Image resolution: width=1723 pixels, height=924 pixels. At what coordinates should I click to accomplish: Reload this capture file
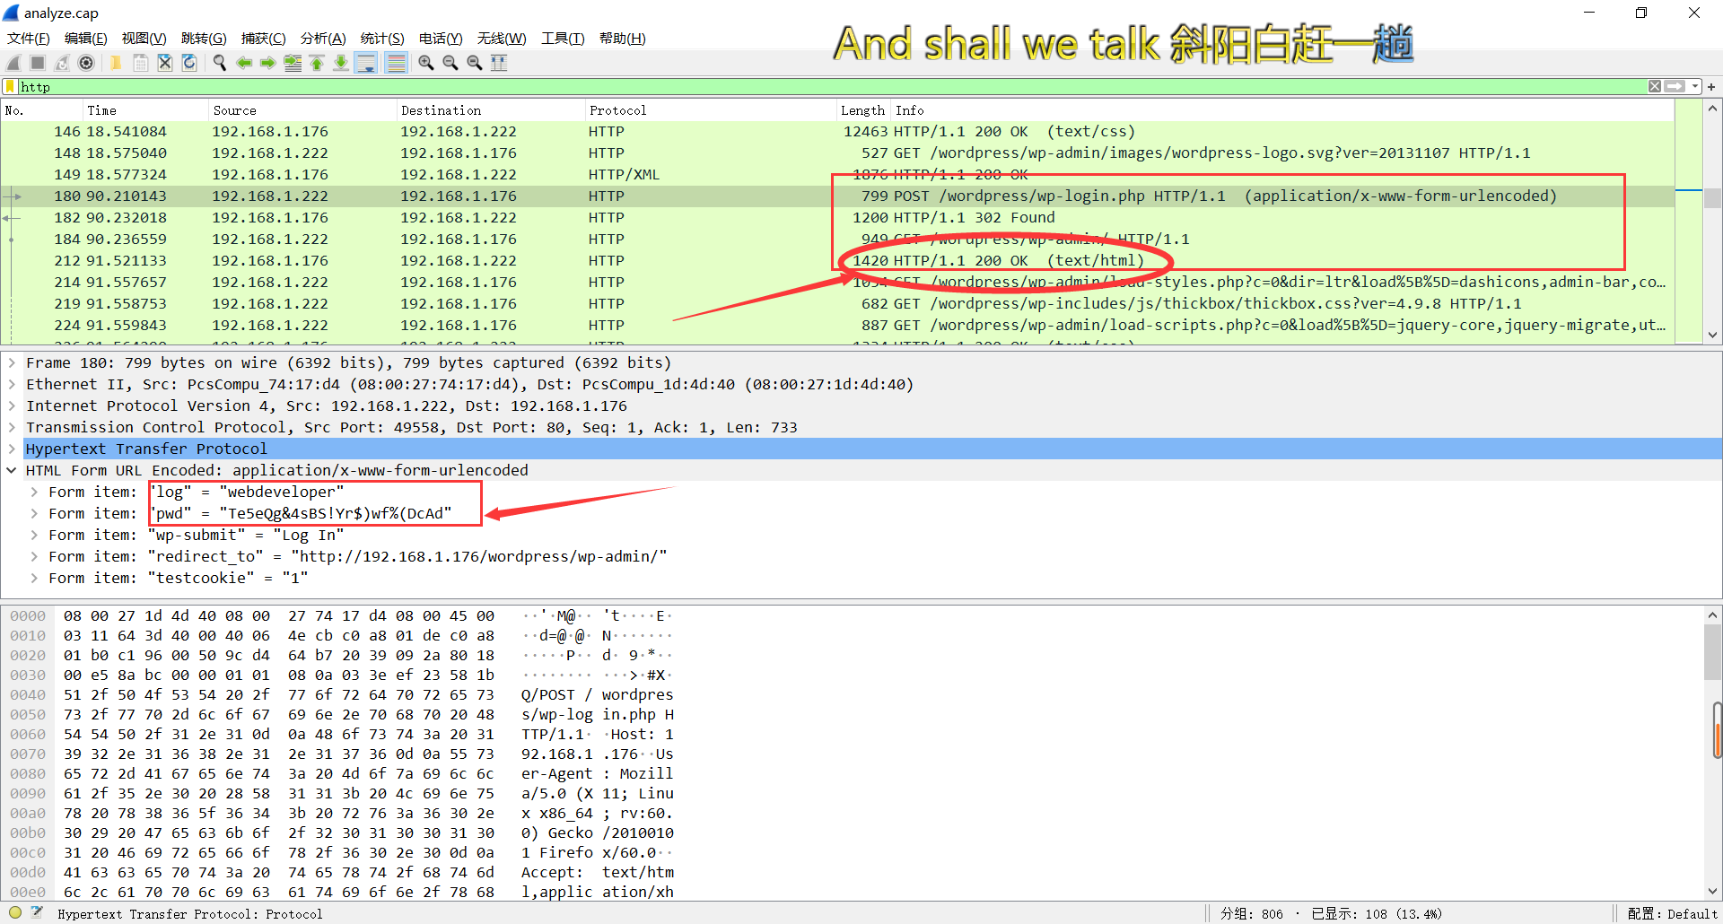pos(189,63)
